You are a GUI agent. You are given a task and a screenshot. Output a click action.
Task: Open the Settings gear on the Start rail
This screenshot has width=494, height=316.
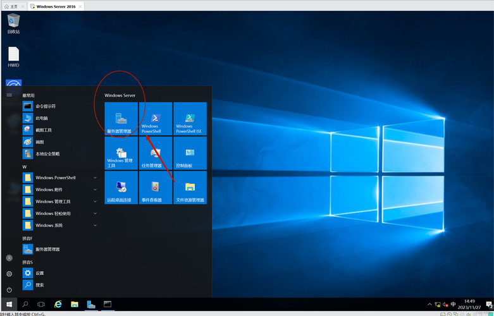9,274
